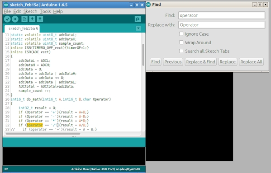This screenshot has height=173, width=271.
Task: Open the File menu
Action: coord(7,11)
